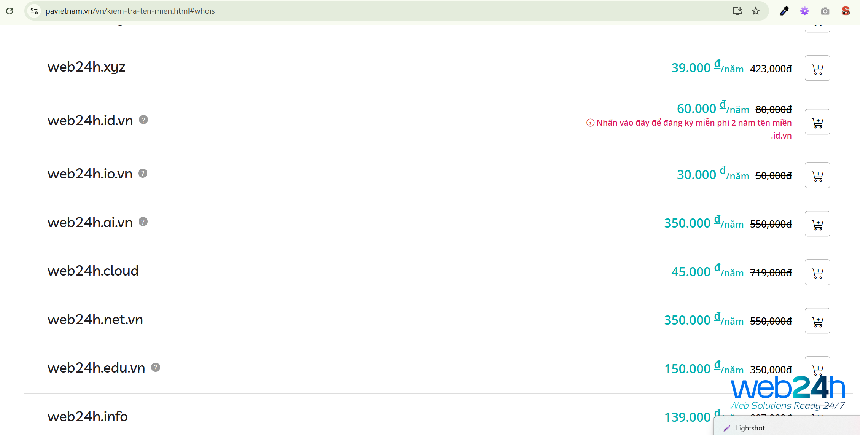Click the install app icon in the address bar
860x435 pixels.
point(737,11)
